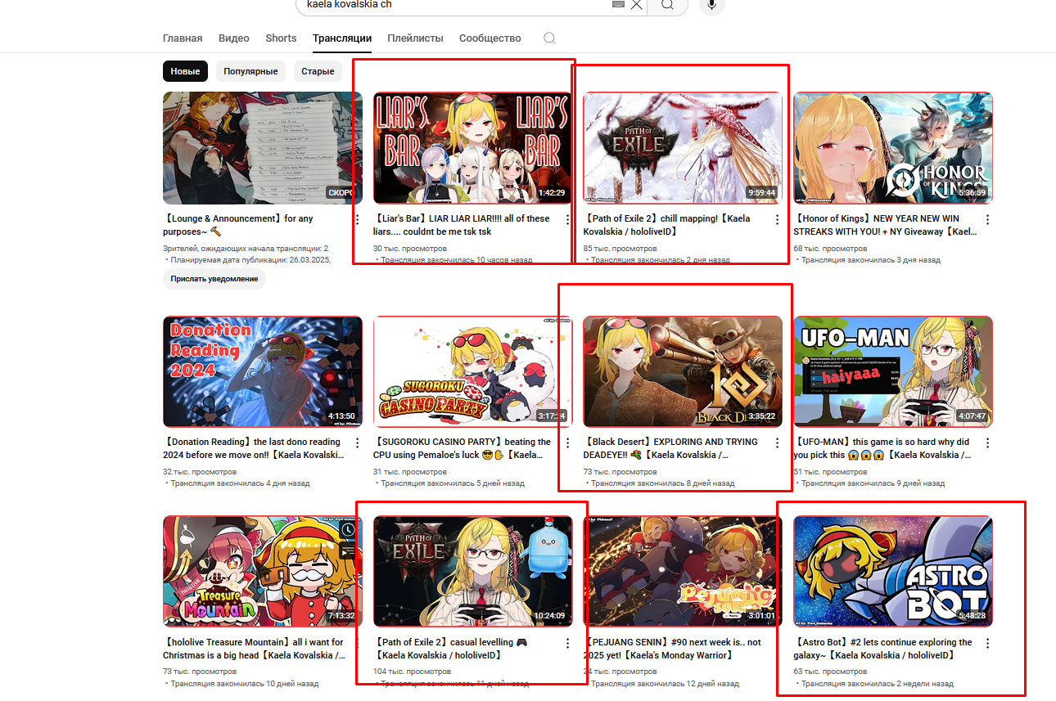Click Watch later clock on Treasure Mountain thumbnail
The width and height of the screenshot is (1056, 701).
[x=350, y=530]
